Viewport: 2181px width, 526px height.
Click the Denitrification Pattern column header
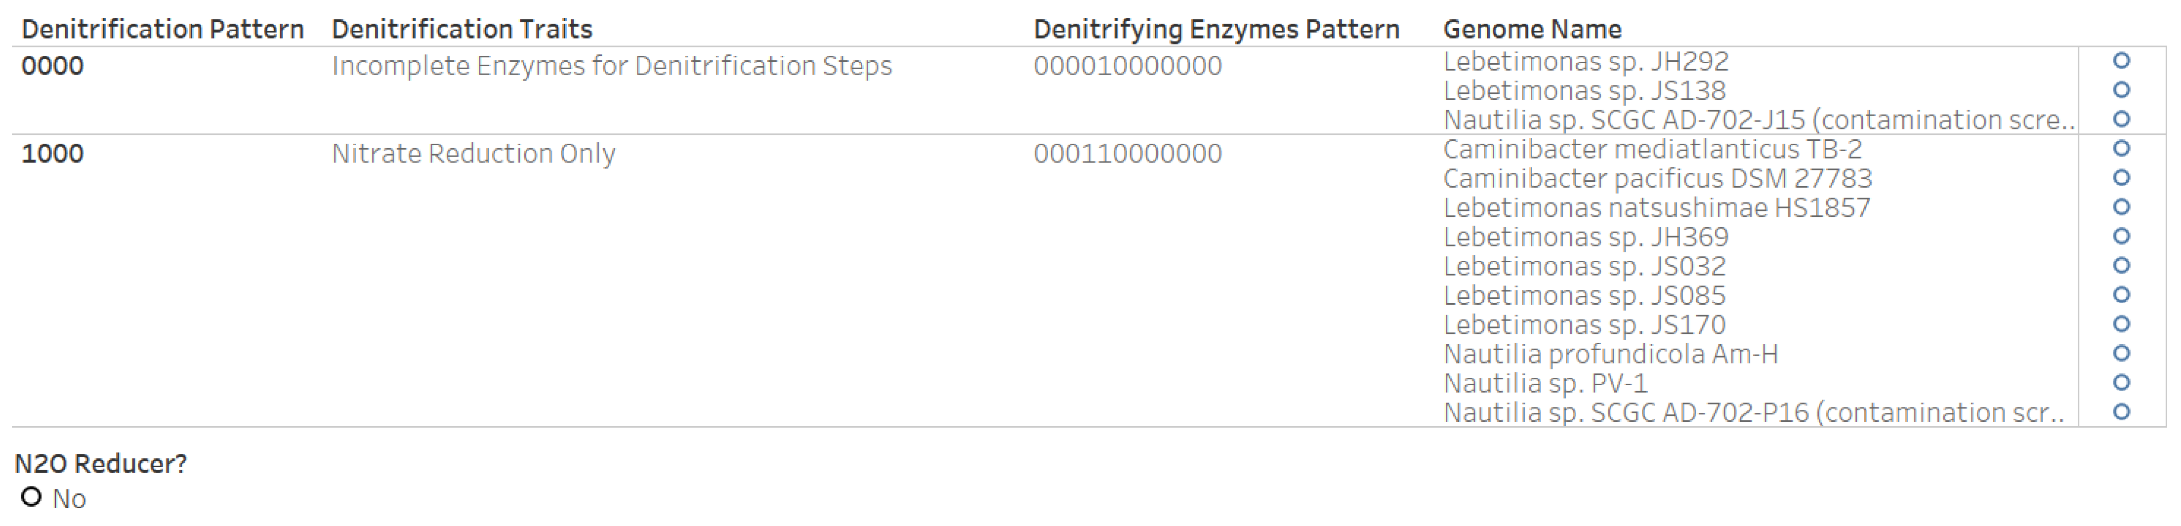tap(163, 30)
